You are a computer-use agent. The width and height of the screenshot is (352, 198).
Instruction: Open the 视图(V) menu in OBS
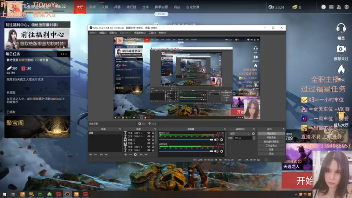tap(113, 33)
